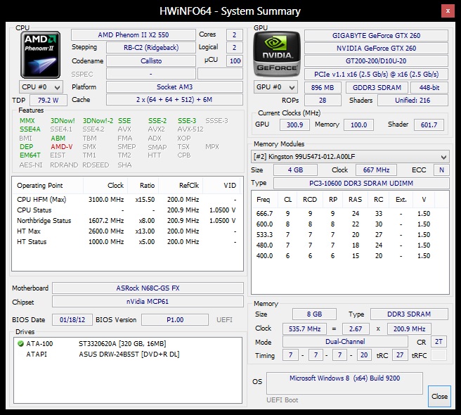Click the memory clock 535.7 MHz field
Viewport: 461px width, 415px height.
pos(304,328)
